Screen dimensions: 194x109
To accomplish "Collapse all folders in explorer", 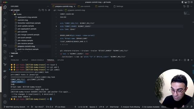I will (49, 10).
